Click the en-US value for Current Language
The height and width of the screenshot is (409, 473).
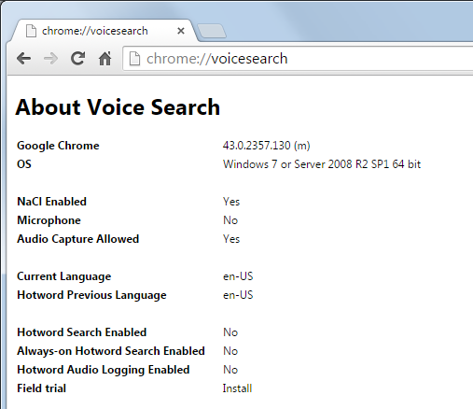click(x=238, y=276)
